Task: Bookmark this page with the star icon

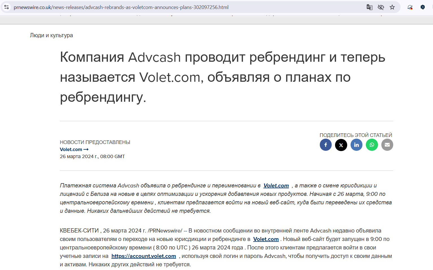Action: pos(392,7)
